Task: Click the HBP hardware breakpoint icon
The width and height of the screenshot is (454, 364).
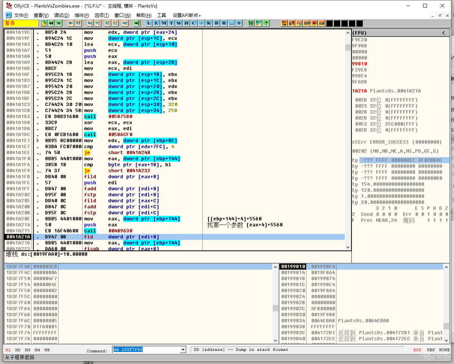Action: click(306, 23)
